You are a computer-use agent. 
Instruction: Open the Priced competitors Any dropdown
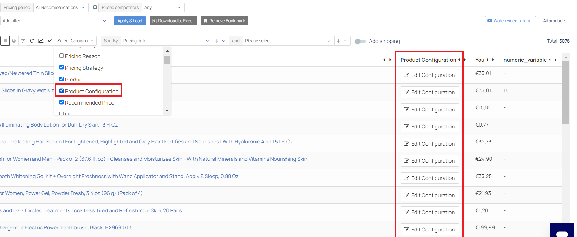pyautogui.click(x=163, y=7)
